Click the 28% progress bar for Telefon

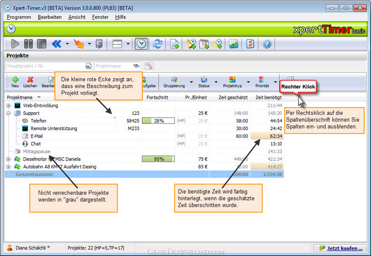click(x=158, y=121)
